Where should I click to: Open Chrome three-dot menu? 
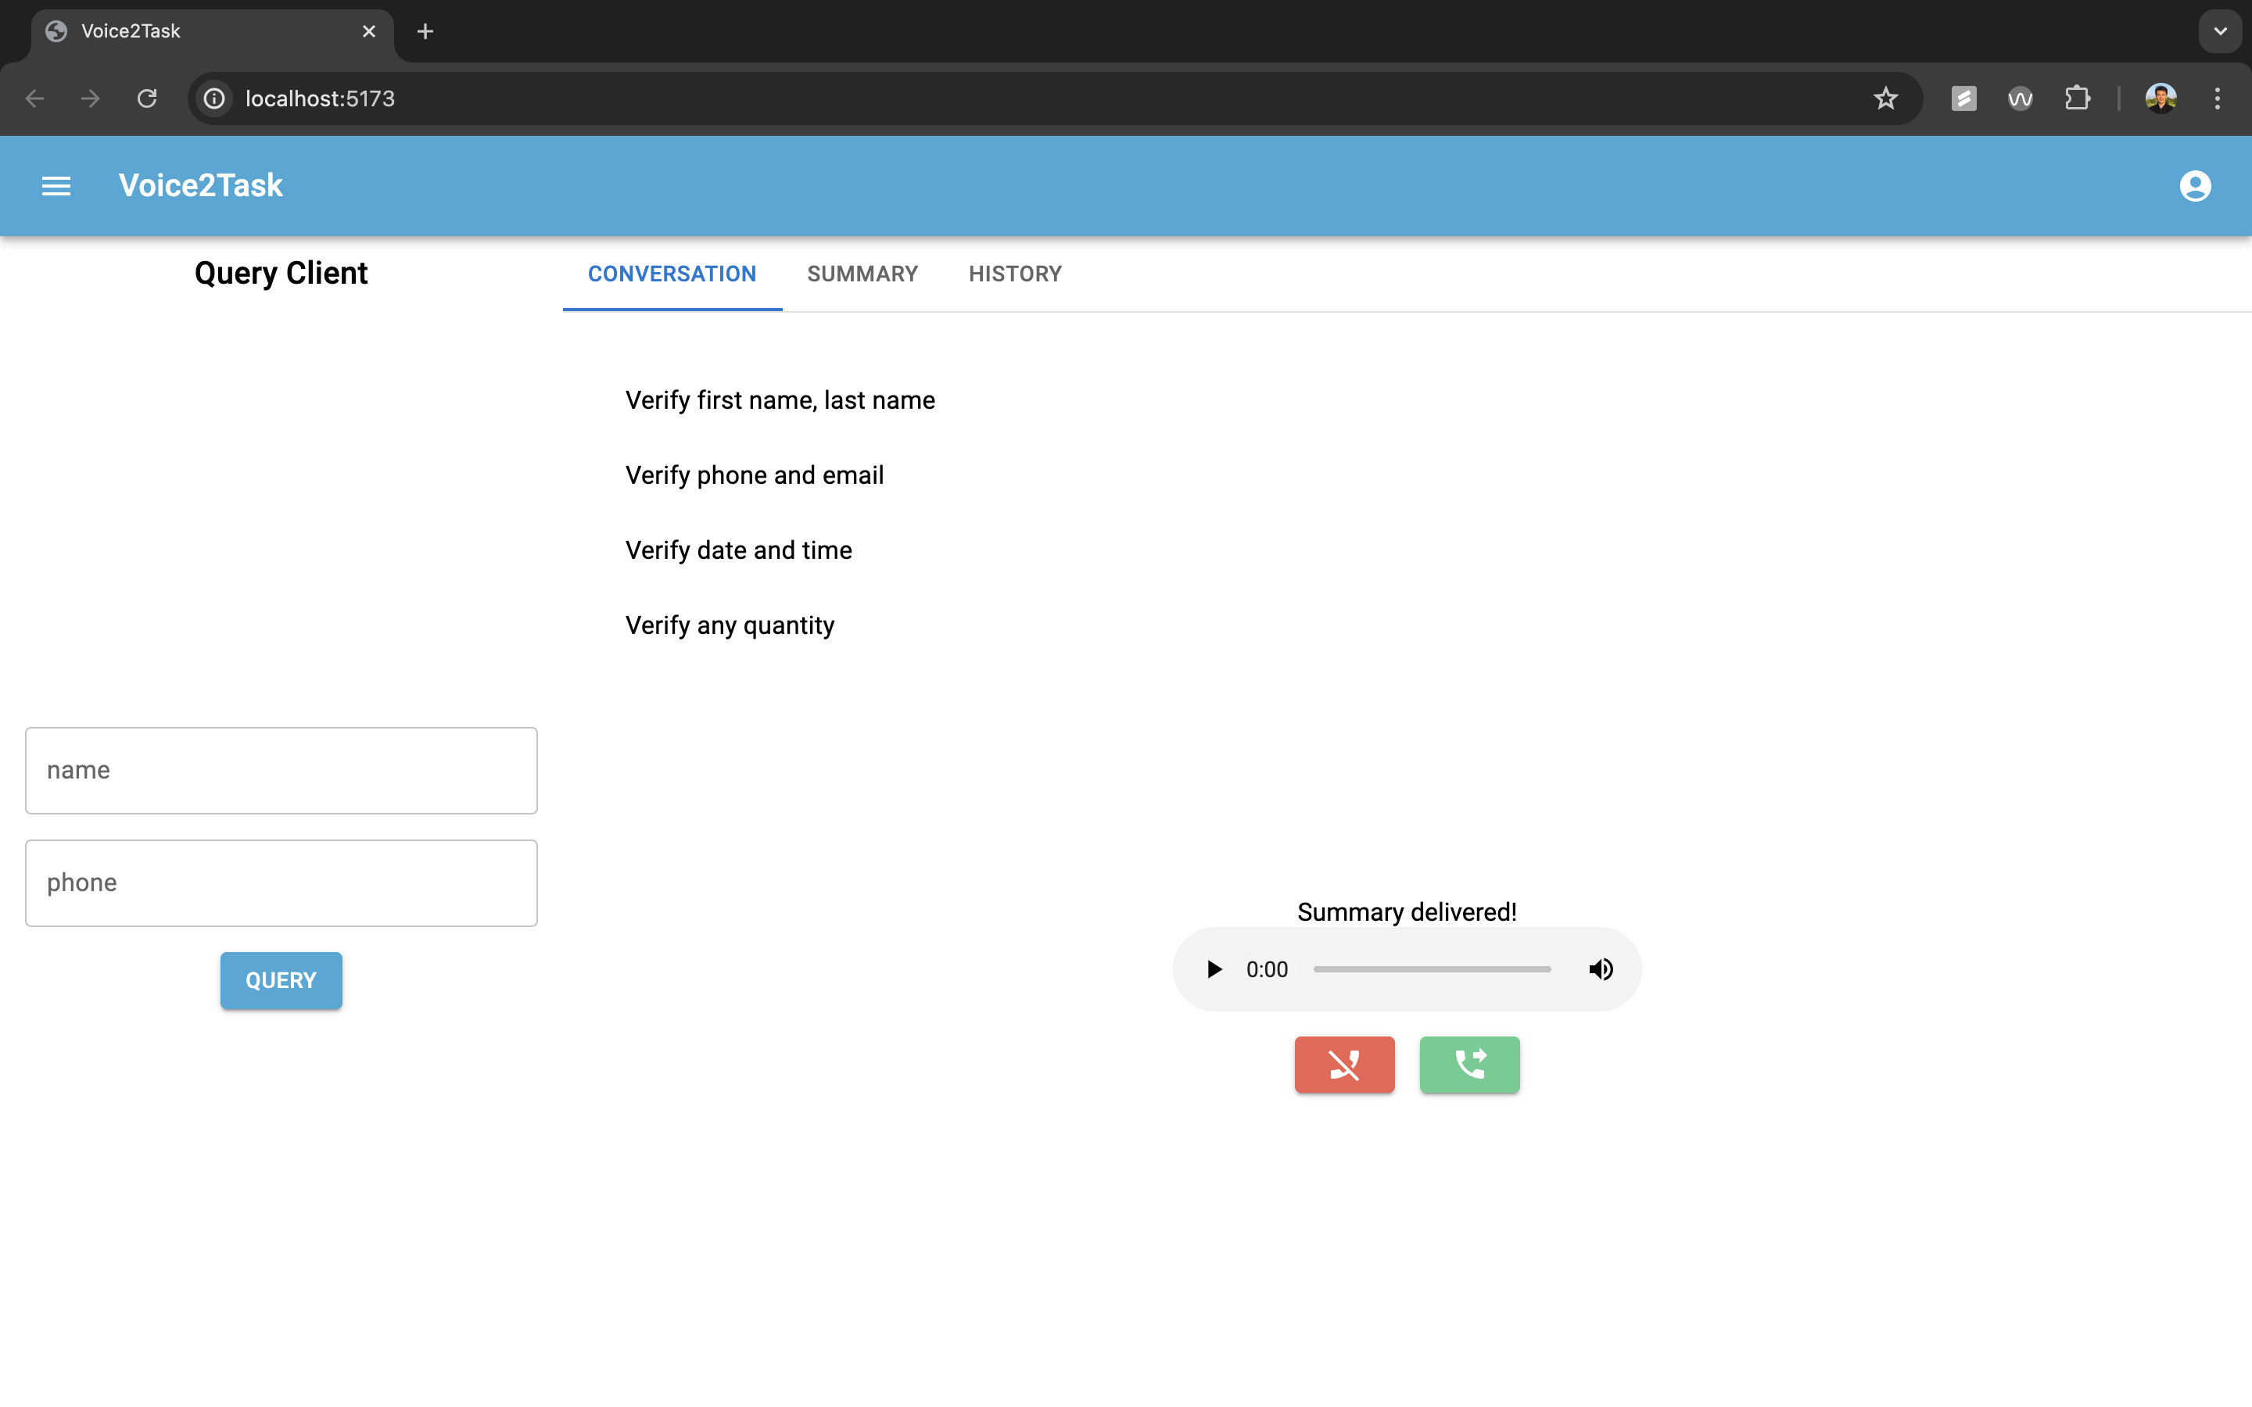coord(2218,98)
